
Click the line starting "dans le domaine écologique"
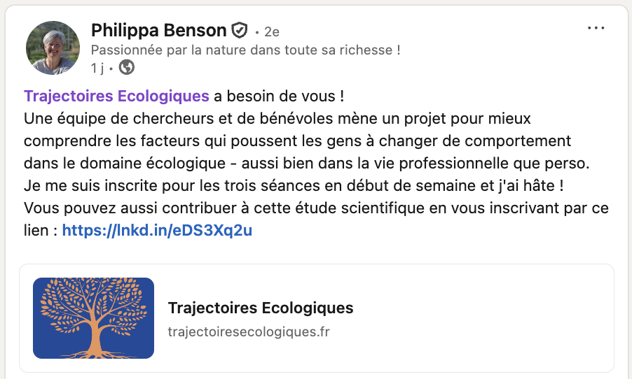click(x=306, y=162)
